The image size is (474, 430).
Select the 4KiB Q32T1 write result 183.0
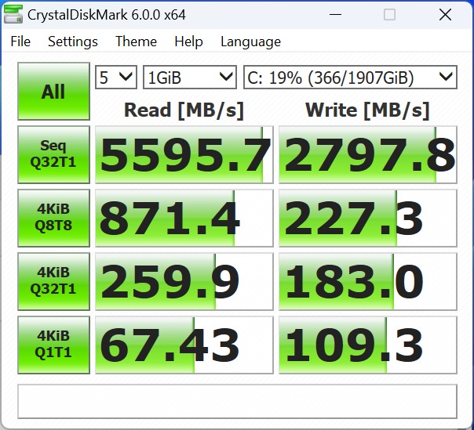[x=367, y=281]
